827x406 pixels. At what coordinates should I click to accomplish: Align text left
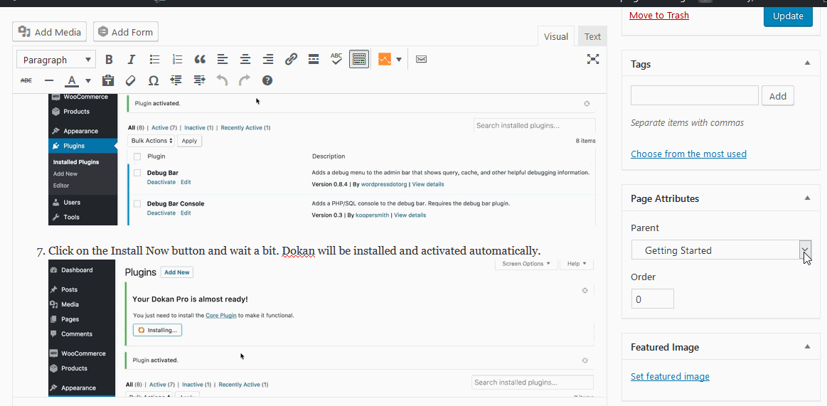223,60
